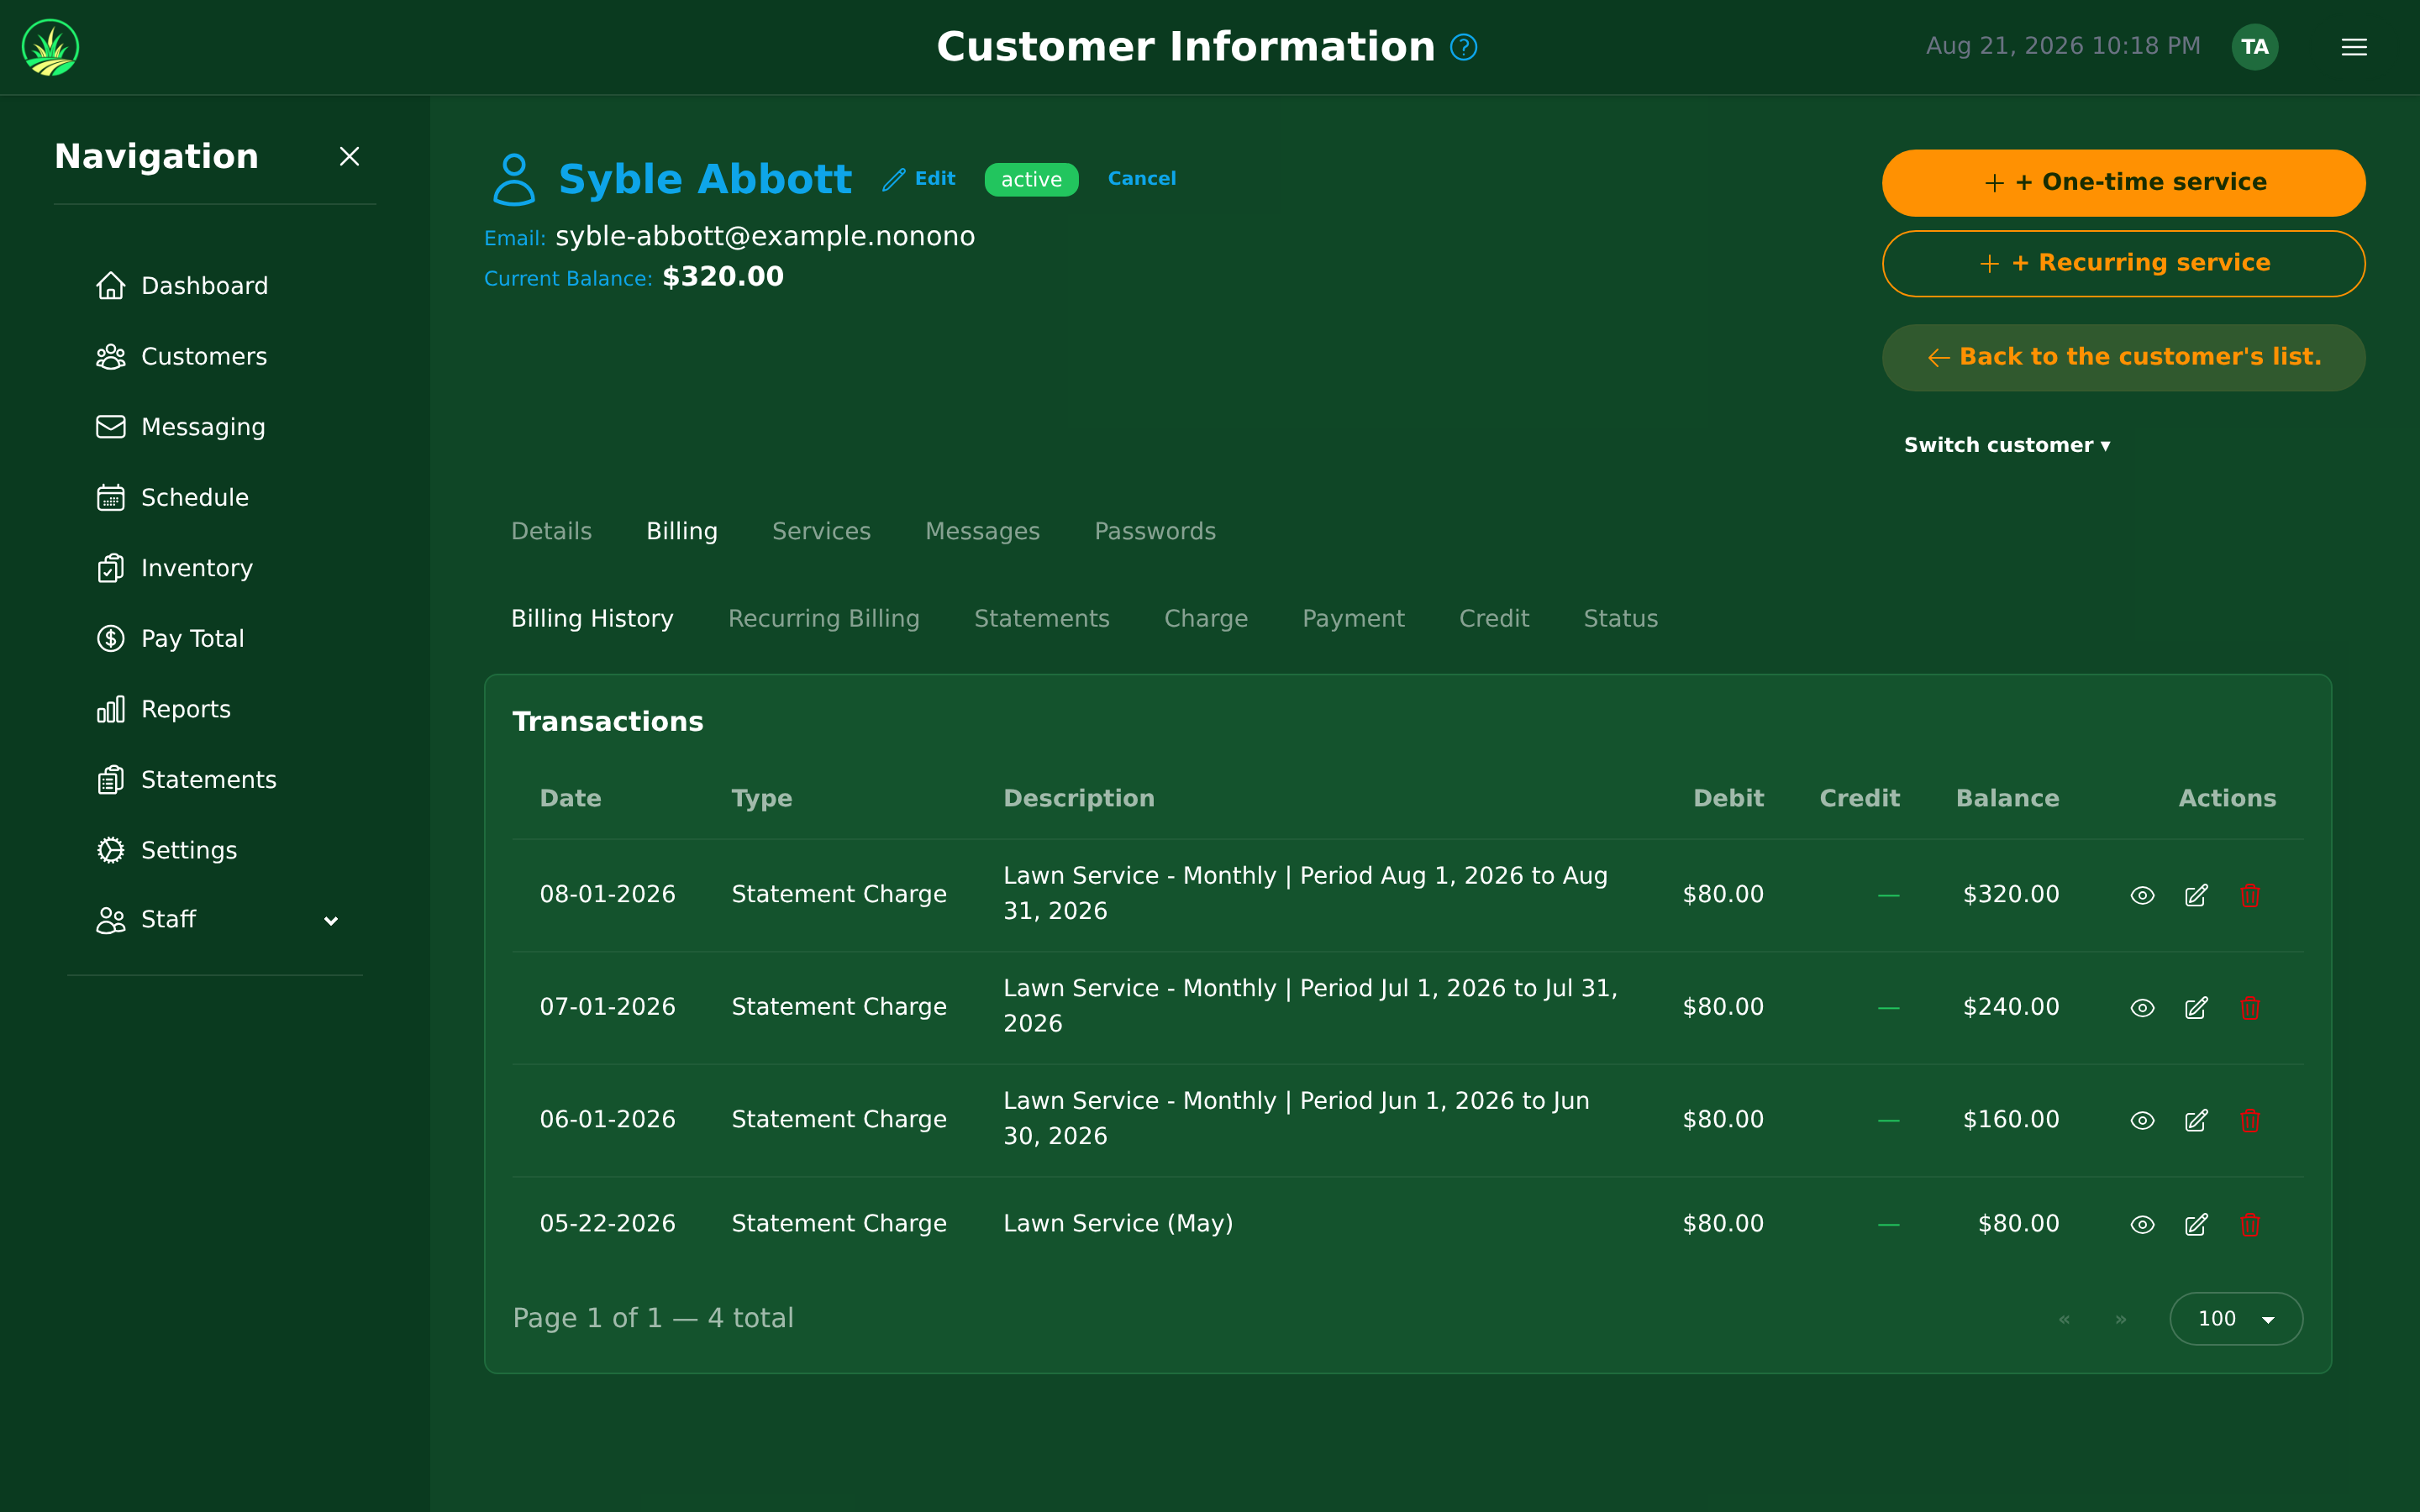The width and height of the screenshot is (2420, 1512).
Task: Switch to the Details tab
Action: [x=551, y=532]
